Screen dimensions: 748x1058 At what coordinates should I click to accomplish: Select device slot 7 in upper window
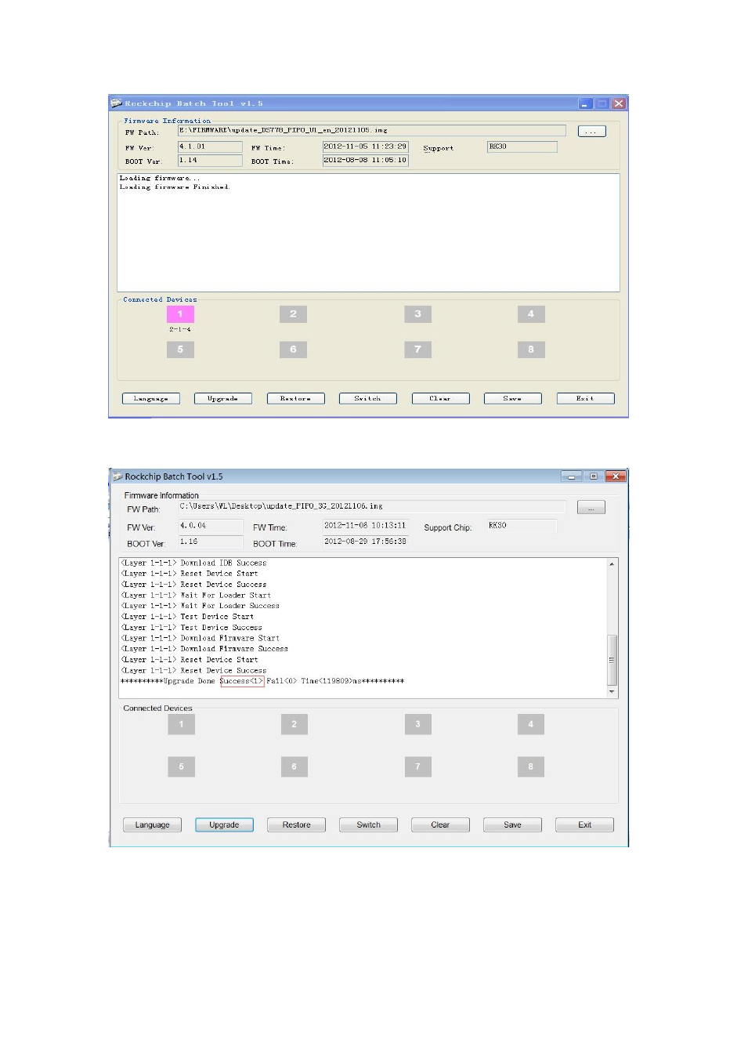tap(417, 350)
